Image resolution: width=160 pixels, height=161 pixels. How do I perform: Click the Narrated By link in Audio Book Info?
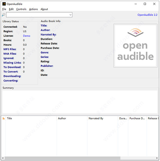click(x=48, y=35)
